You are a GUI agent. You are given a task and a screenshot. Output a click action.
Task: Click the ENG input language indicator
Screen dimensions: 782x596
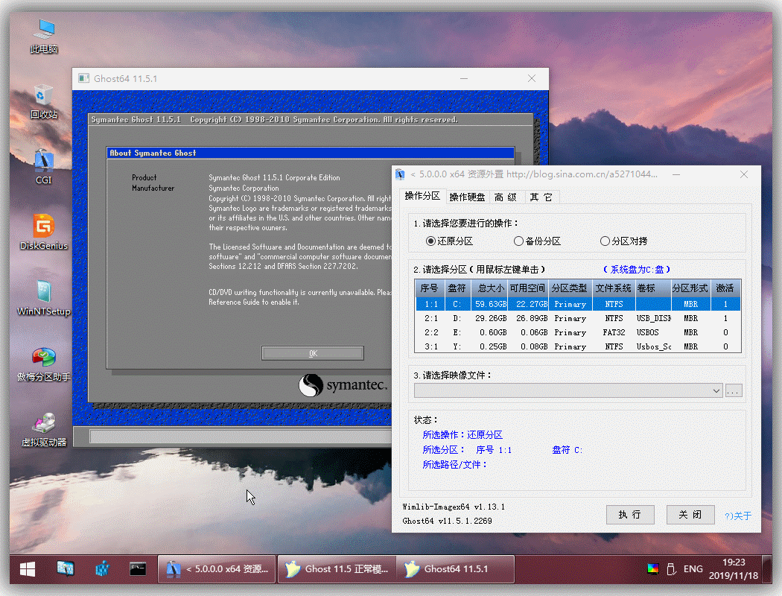[693, 568]
